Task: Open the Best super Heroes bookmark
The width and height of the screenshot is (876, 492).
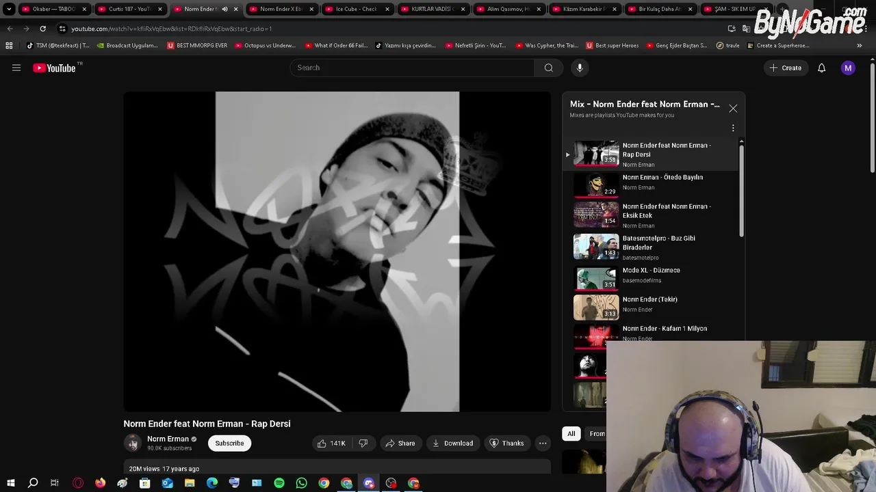Action: pos(612,46)
